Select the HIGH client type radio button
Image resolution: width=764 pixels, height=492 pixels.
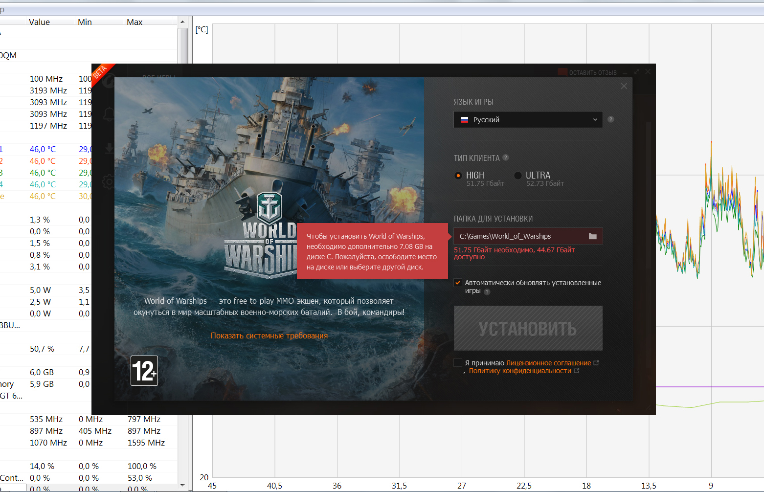pyautogui.click(x=458, y=176)
